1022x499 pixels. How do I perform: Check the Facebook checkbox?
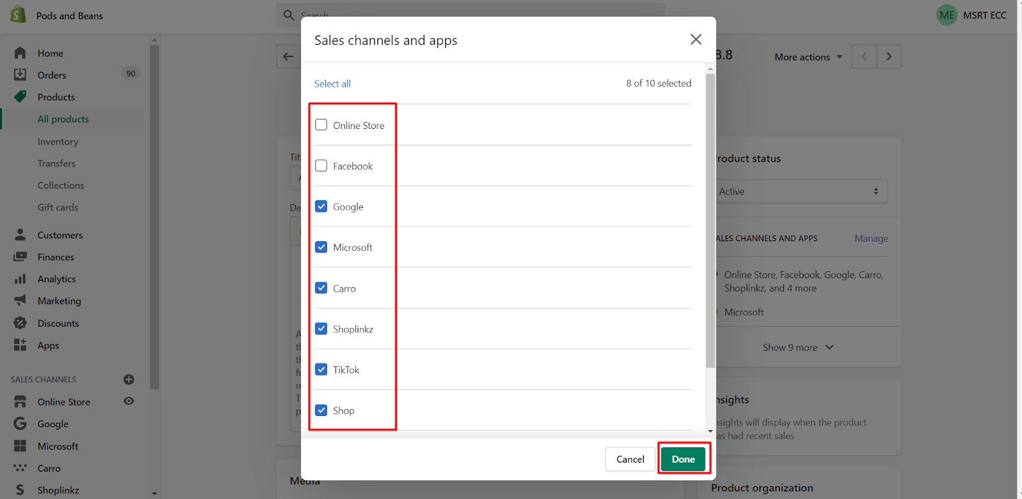(321, 166)
